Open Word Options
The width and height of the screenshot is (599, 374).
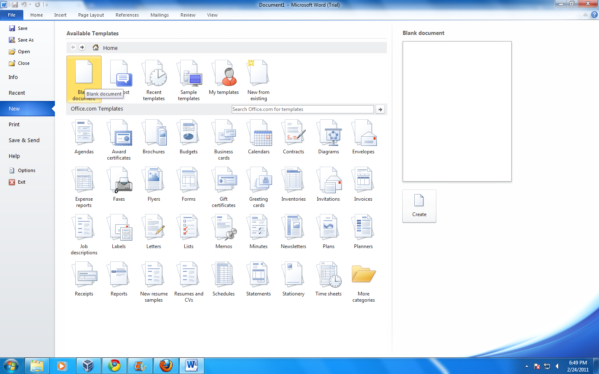point(22,170)
